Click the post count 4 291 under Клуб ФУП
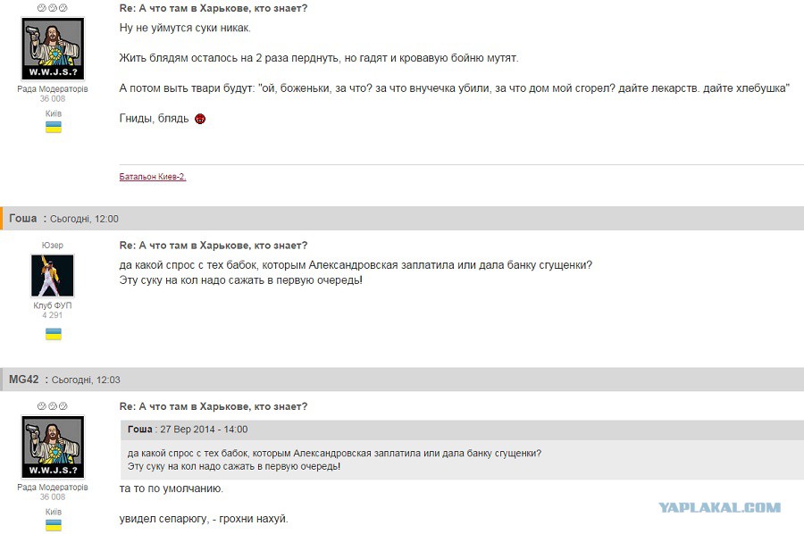Image resolution: width=804 pixels, height=534 pixels. coord(53,315)
